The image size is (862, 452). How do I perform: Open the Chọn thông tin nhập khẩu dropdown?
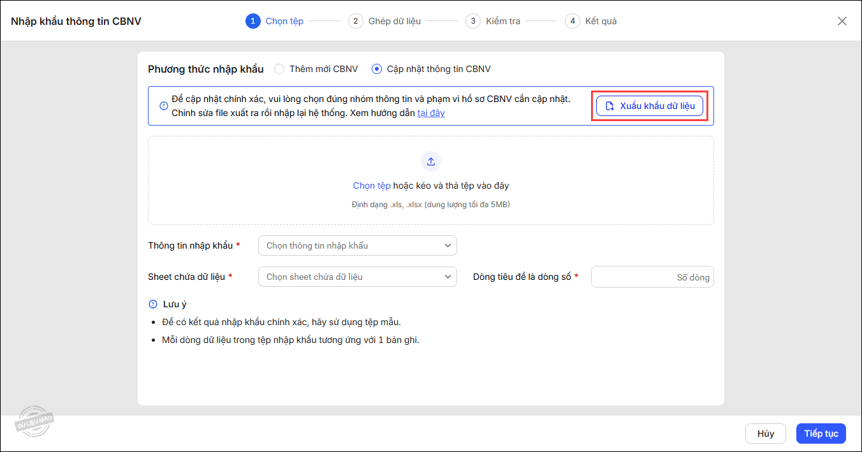(x=357, y=245)
